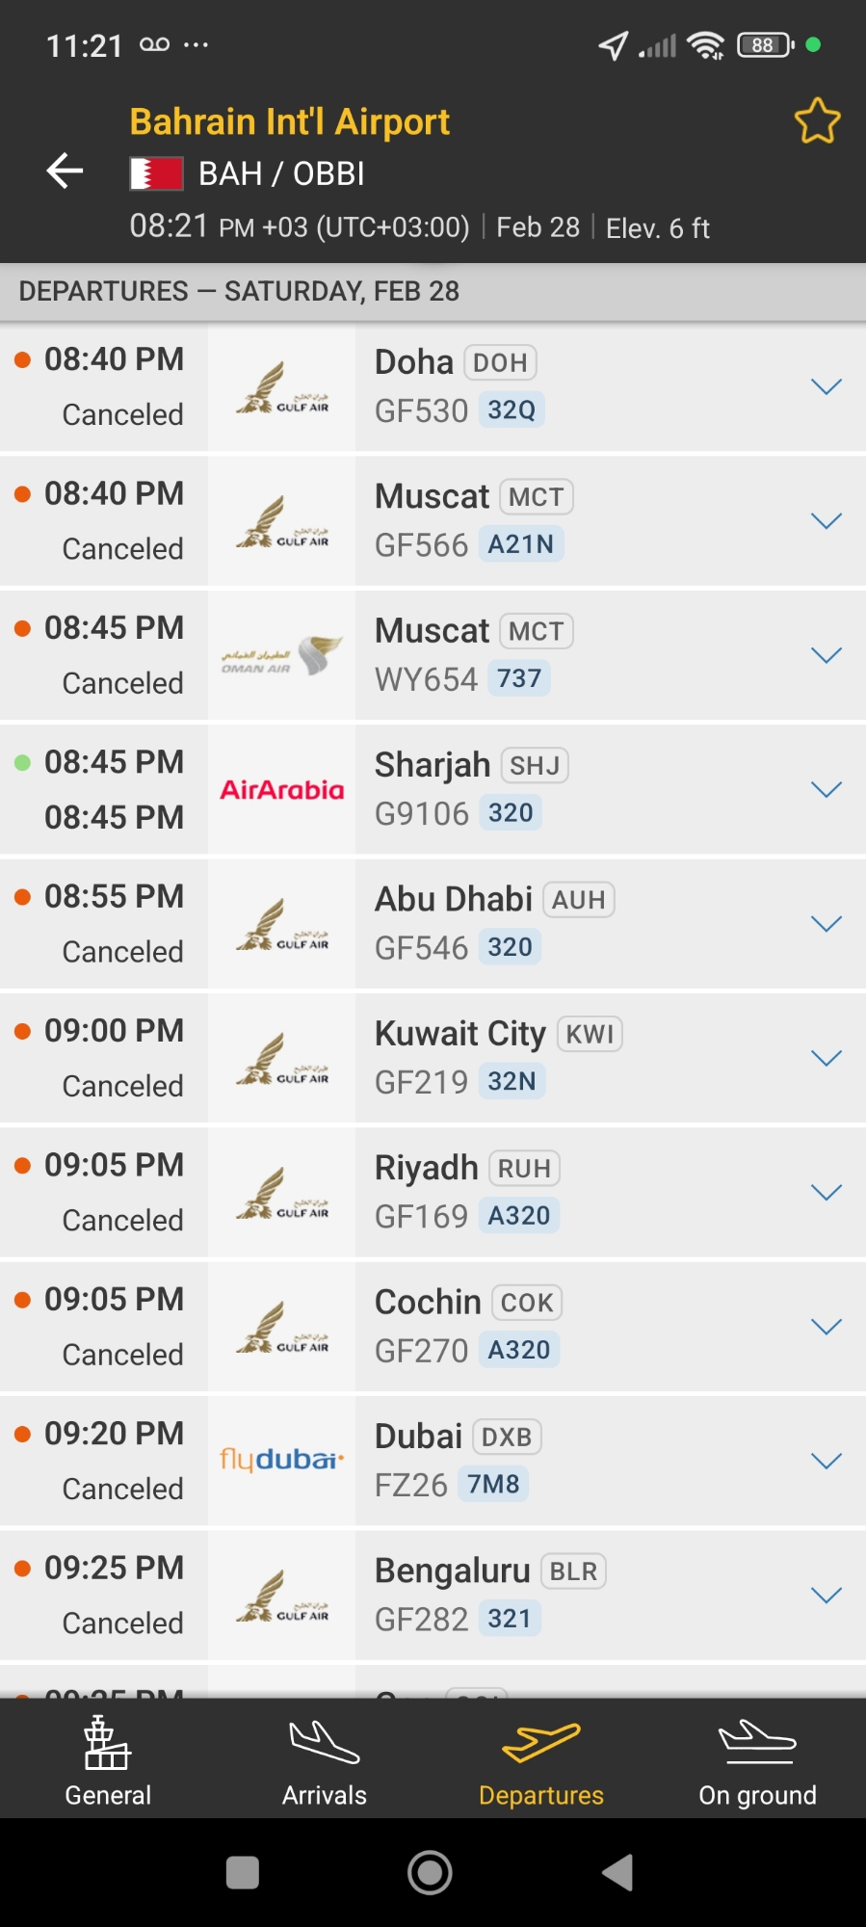Add airport to favorites with star
Viewport: 866px width, 1927px height.
[817, 121]
